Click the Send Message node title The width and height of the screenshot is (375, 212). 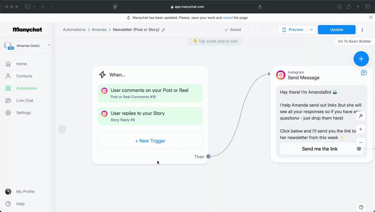tap(304, 78)
